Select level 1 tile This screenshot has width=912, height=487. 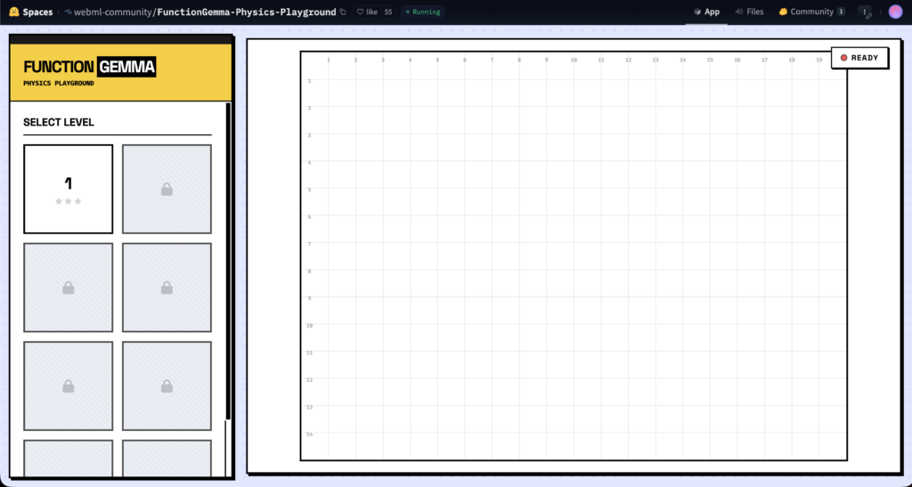tap(68, 189)
